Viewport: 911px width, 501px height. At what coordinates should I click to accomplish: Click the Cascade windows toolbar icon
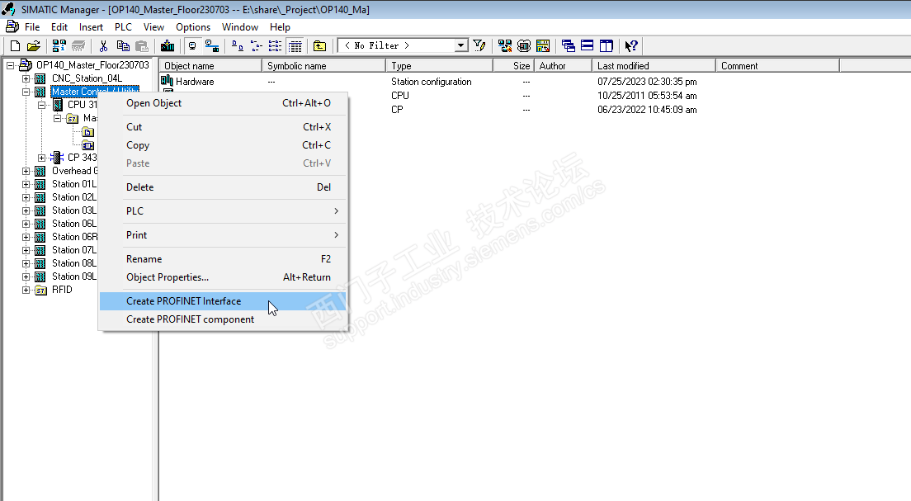[569, 46]
